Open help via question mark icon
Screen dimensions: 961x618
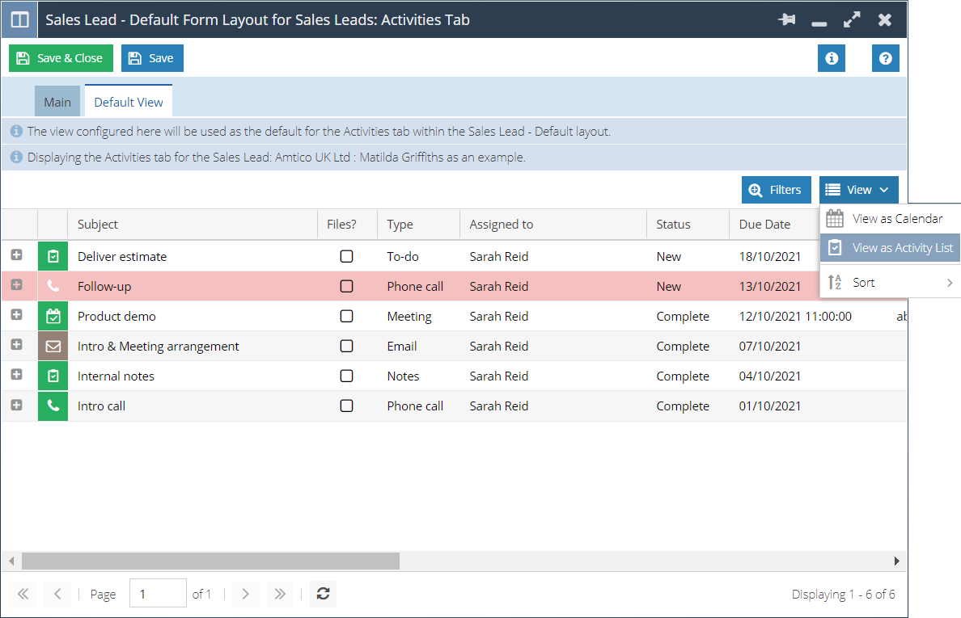pyautogui.click(x=885, y=58)
